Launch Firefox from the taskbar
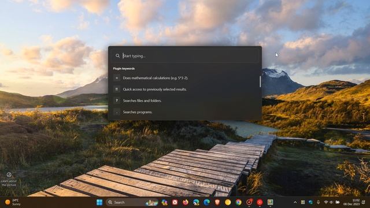Viewport: 370px width, 208px height. point(186,202)
